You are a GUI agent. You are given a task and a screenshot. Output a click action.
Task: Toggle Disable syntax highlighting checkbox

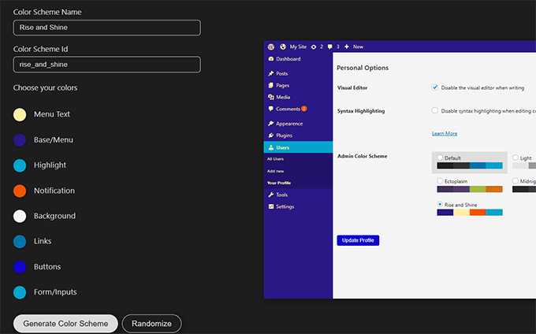click(x=435, y=110)
